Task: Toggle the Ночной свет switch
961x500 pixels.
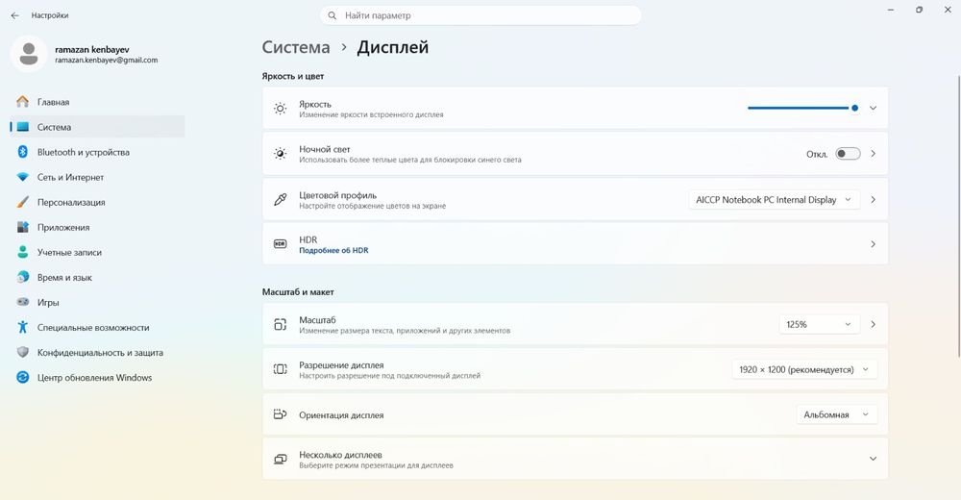Action: (848, 154)
